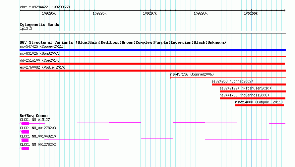
Task: Click the 1p13.3 cytogenetic band bar
Action: click(152, 32)
